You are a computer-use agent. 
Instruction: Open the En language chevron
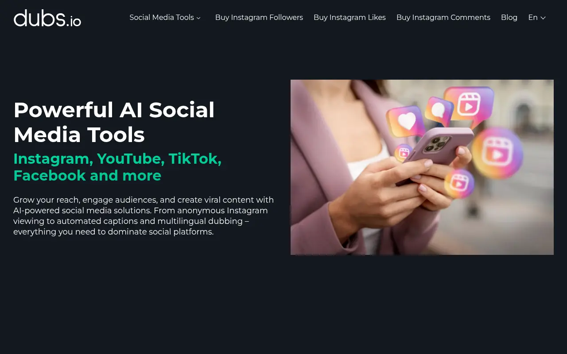pyautogui.click(x=543, y=18)
